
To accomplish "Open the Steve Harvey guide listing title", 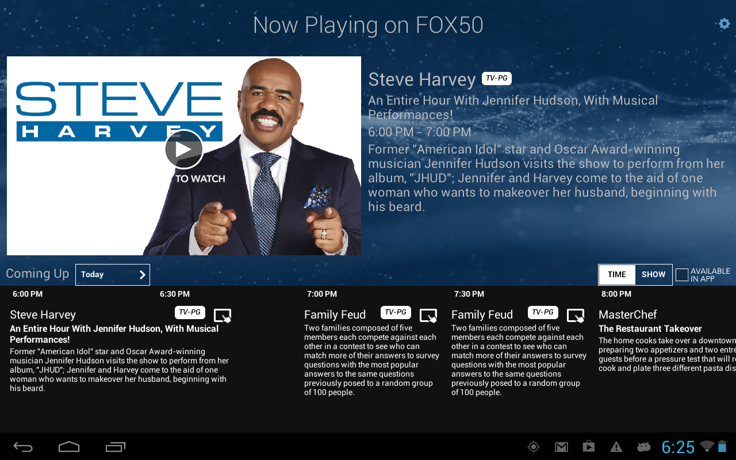I will click(43, 315).
